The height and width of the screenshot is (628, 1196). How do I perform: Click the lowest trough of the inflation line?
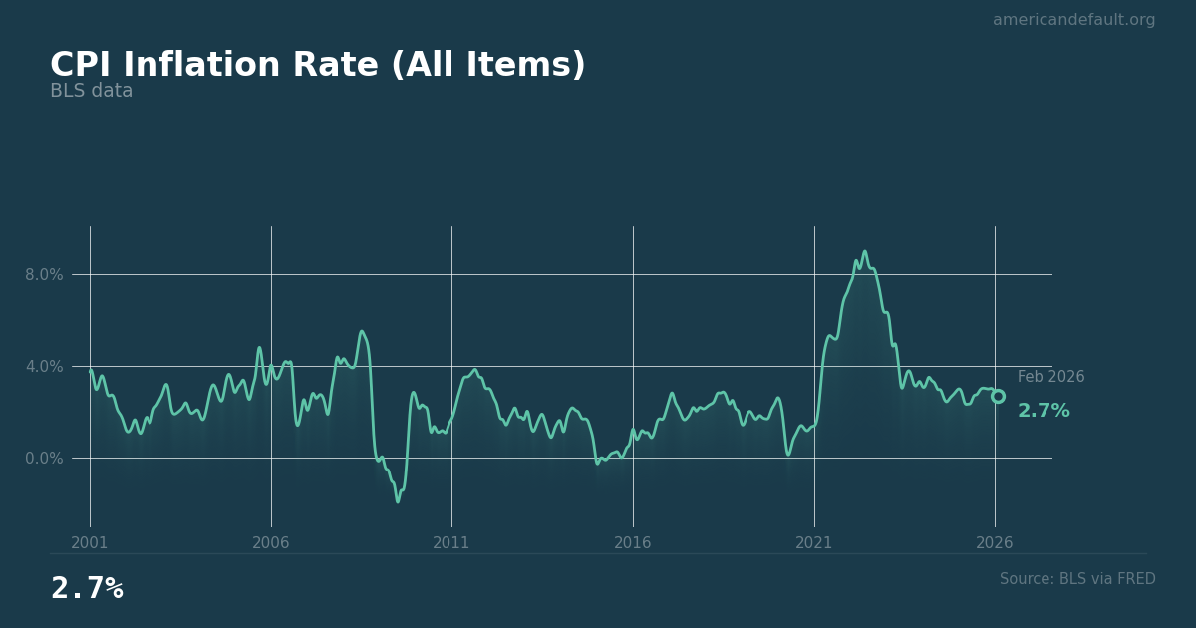[x=398, y=501]
